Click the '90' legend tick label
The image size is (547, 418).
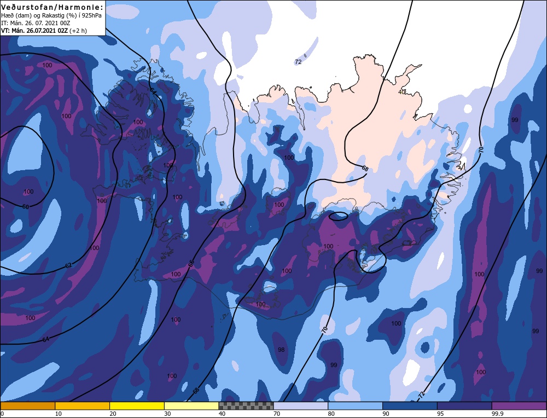[x=386, y=414]
